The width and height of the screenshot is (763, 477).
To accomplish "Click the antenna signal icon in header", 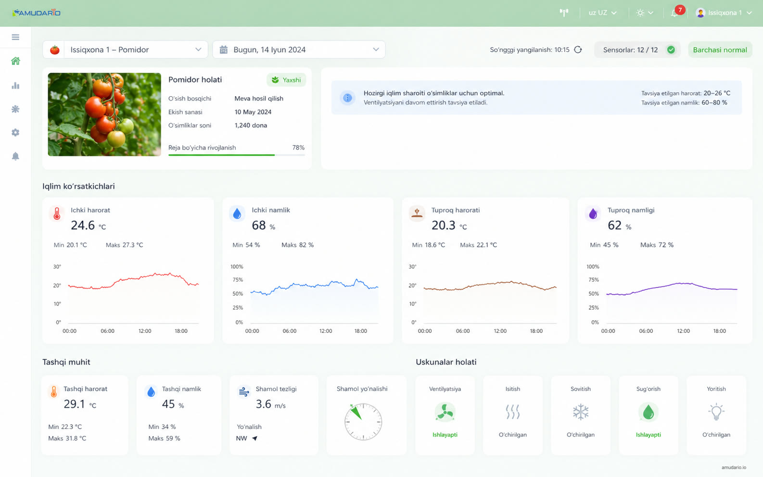I will (x=564, y=13).
